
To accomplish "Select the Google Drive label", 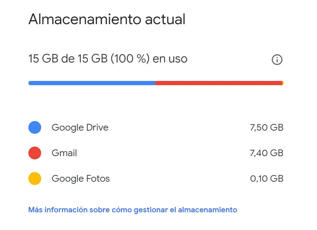I will [80, 127].
